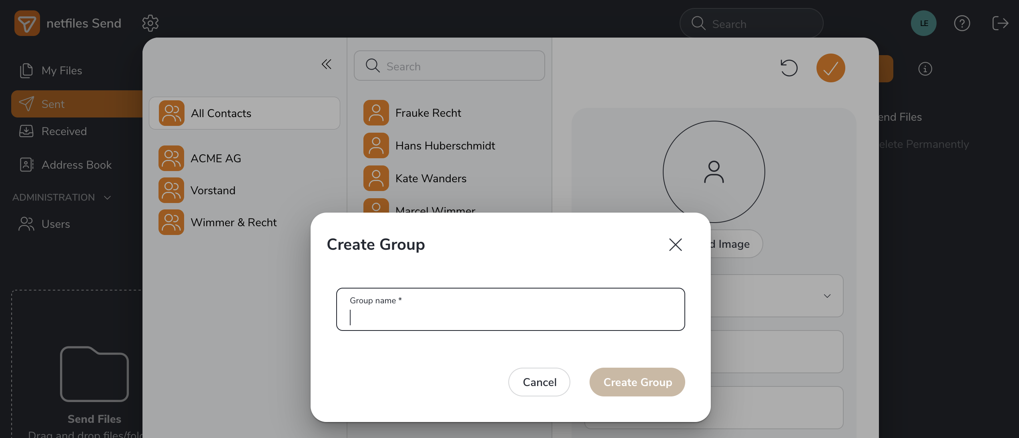This screenshot has width=1019, height=438.
Task: Open the settings gear icon
Action: [150, 23]
